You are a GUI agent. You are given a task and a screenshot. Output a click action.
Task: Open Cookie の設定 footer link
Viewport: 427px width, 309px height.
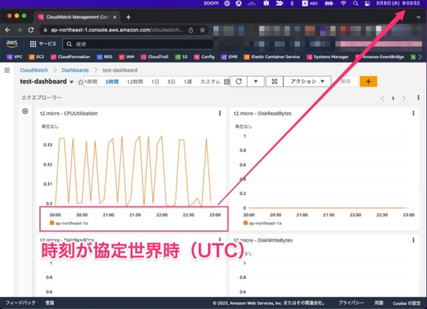point(406,303)
